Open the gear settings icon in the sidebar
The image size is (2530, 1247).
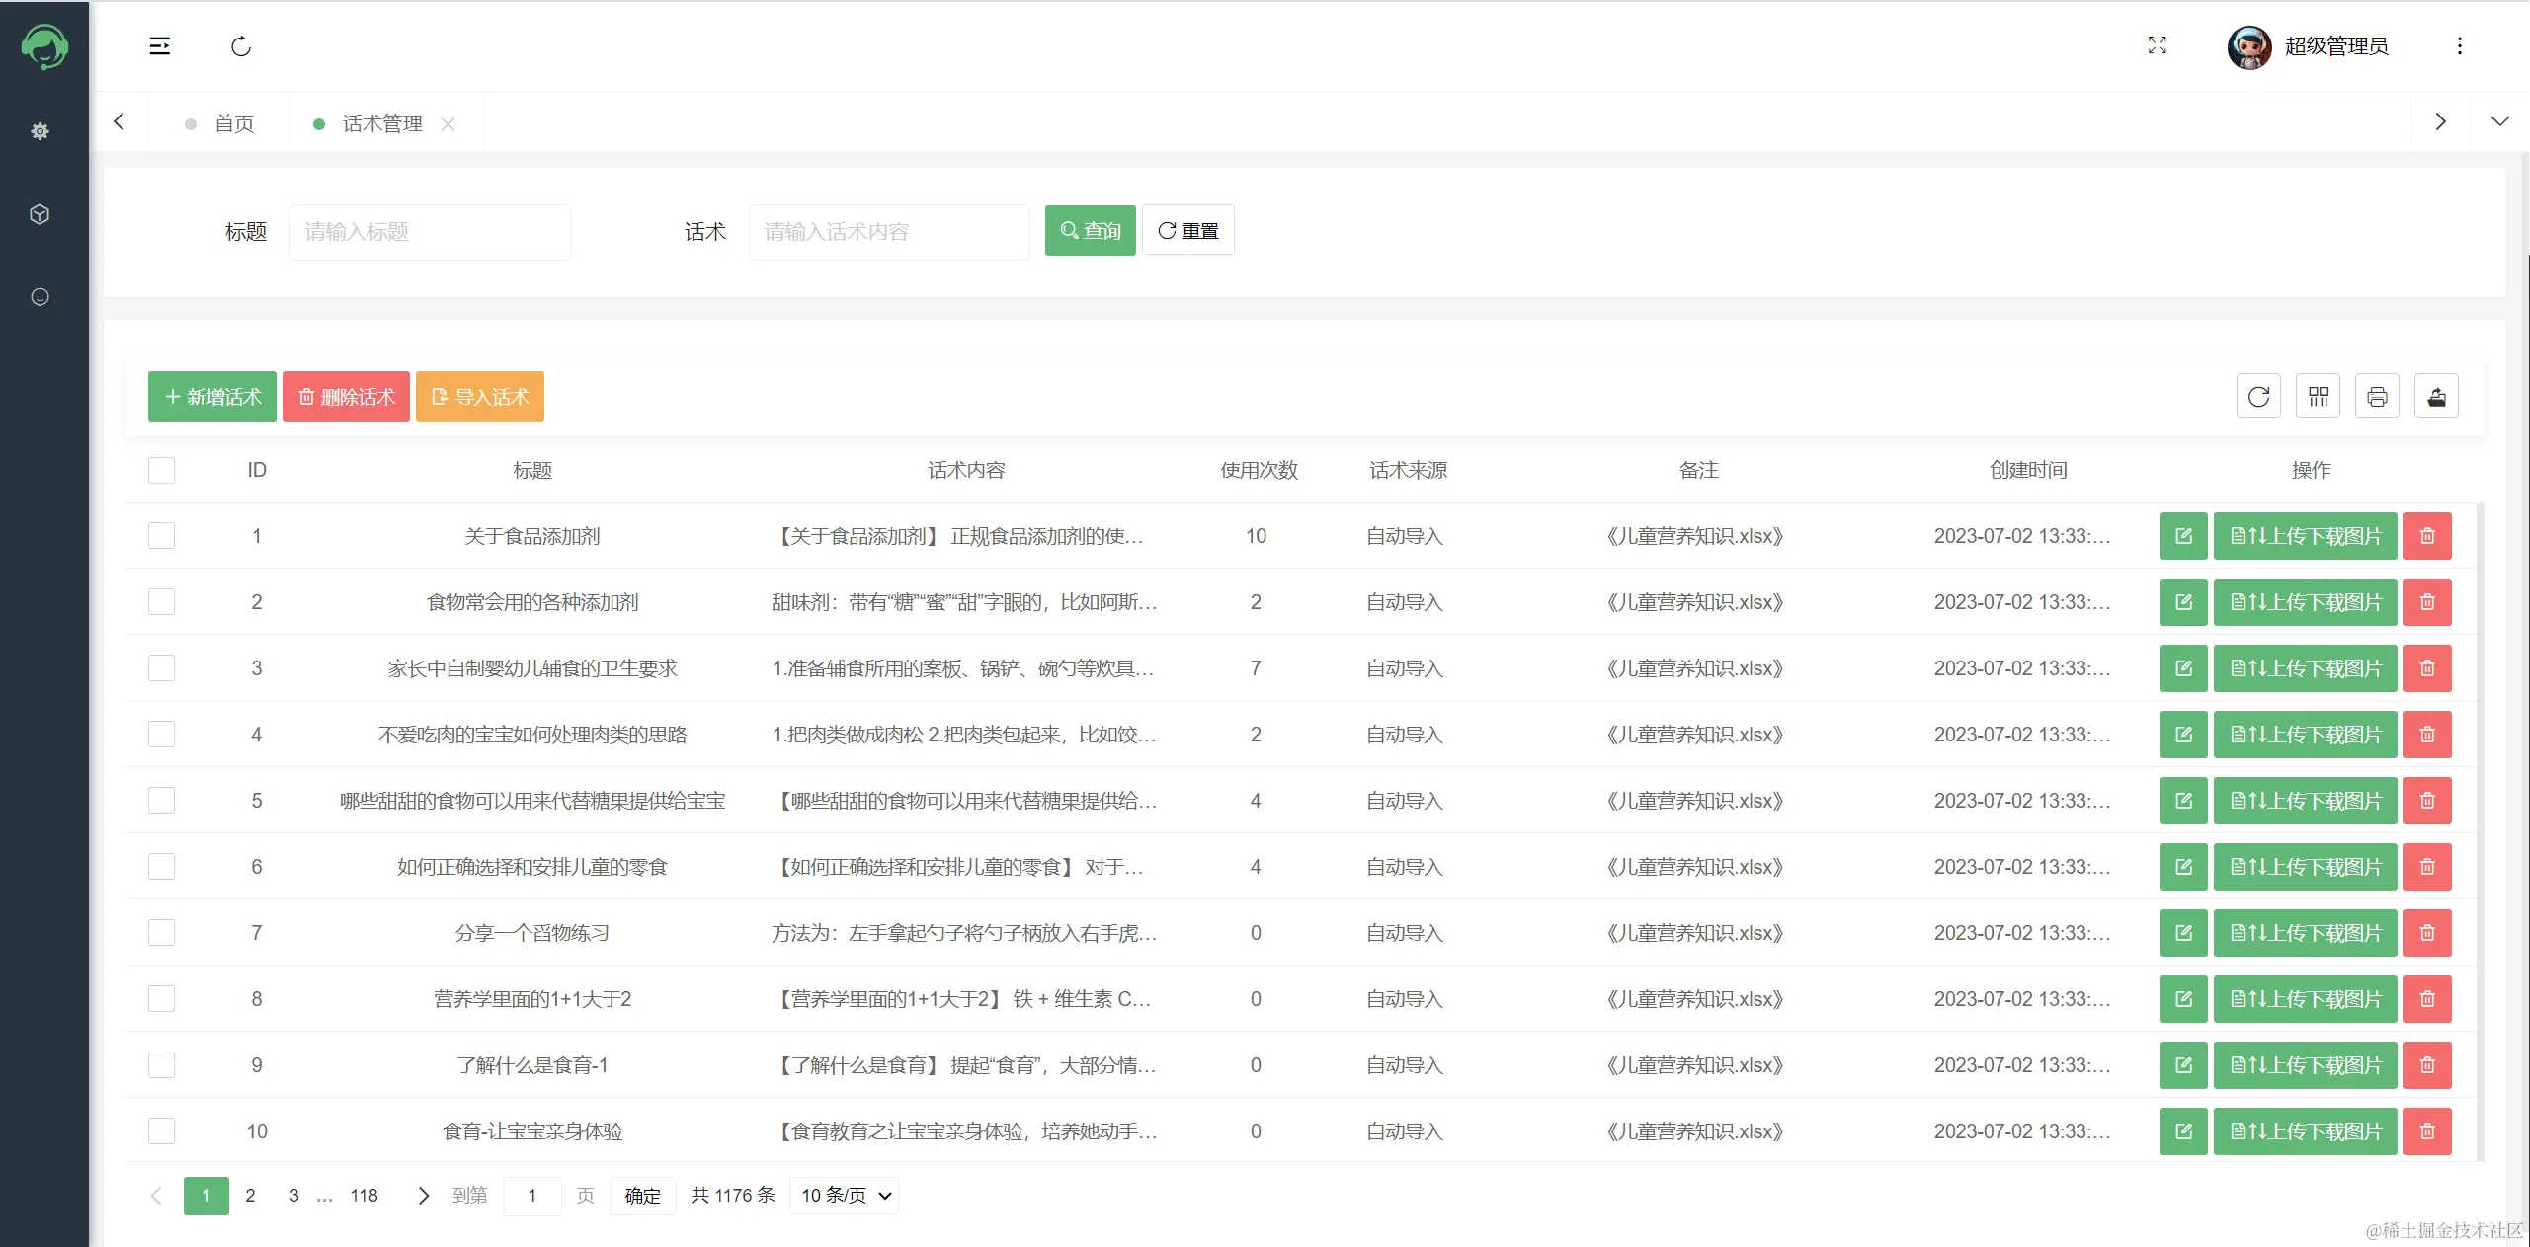(x=40, y=131)
